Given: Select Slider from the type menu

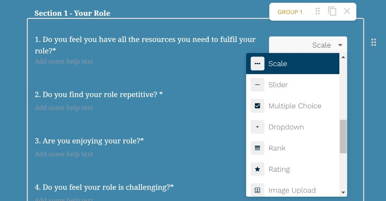Looking at the screenshot, I should pos(278,85).
